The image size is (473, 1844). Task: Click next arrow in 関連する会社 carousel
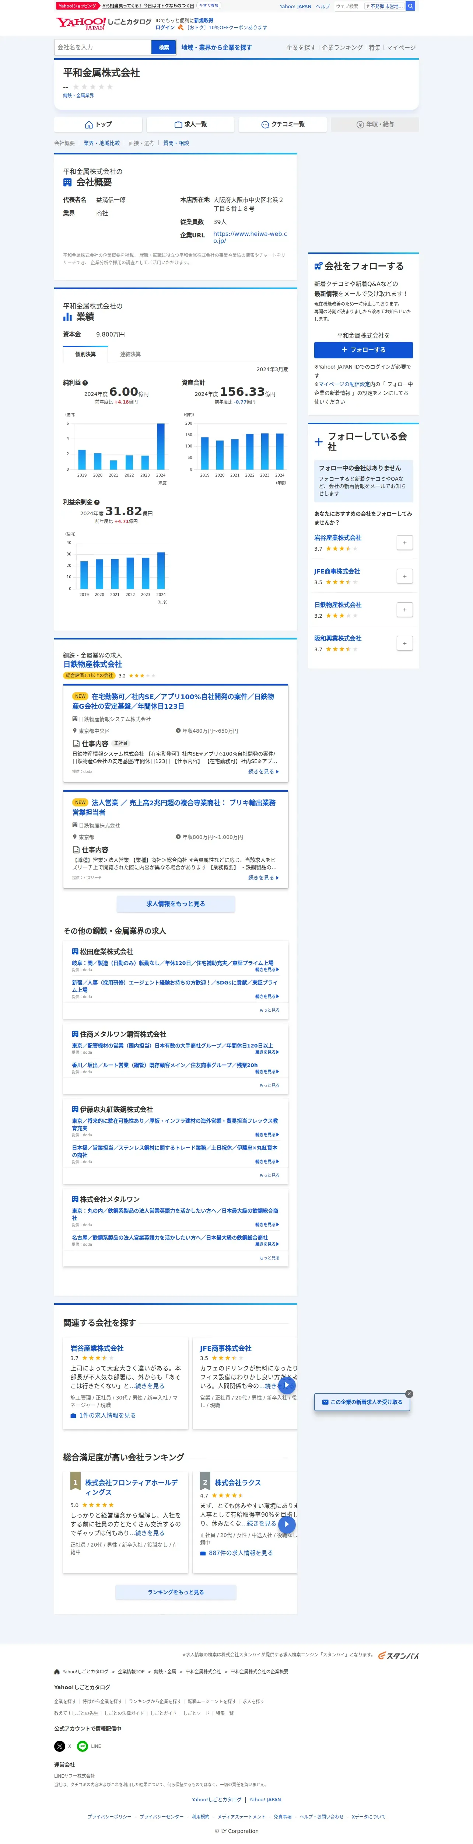(x=287, y=1385)
